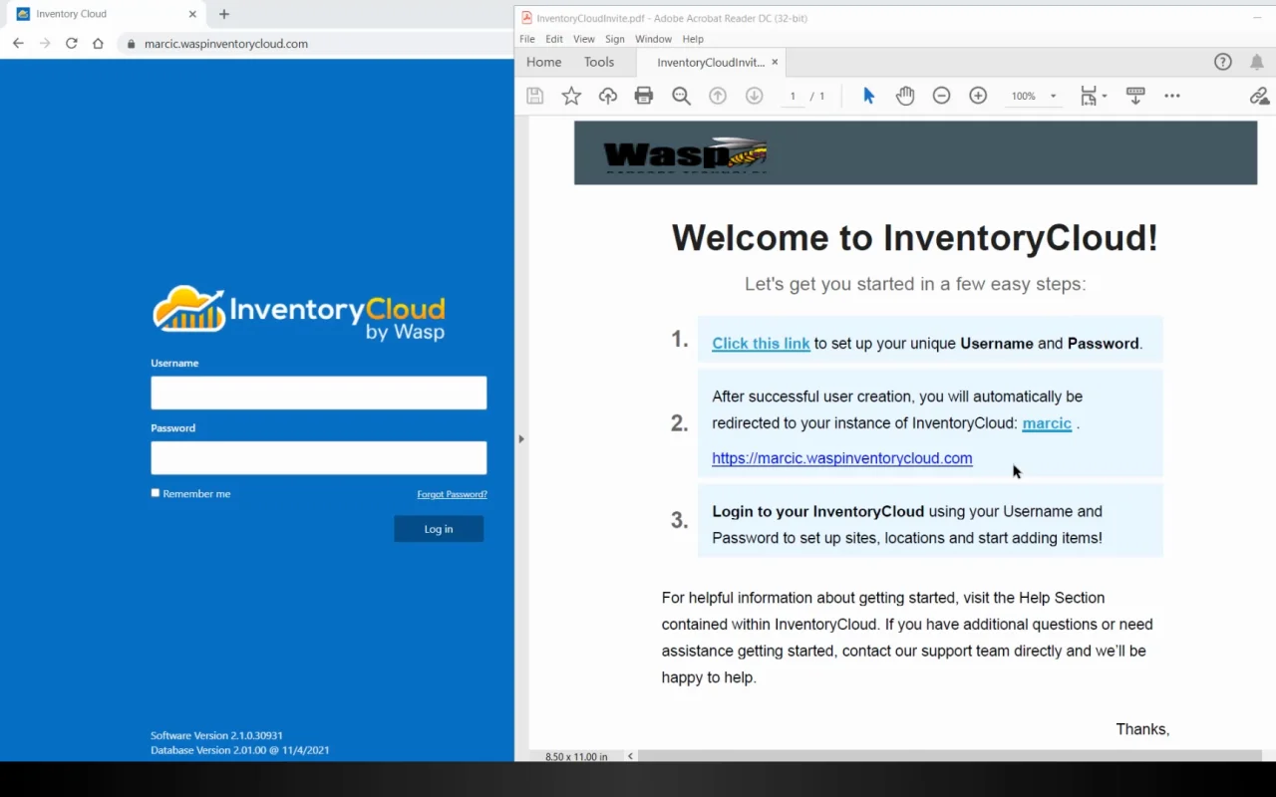Click the upload to cloud icon
This screenshot has height=797, width=1276.
click(608, 96)
